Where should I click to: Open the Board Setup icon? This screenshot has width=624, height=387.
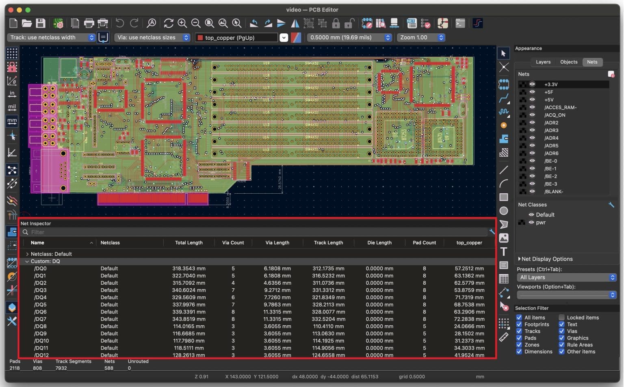coord(58,23)
